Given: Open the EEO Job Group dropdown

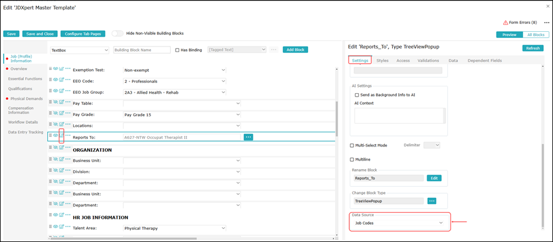Looking at the screenshot, I should (x=174, y=93).
